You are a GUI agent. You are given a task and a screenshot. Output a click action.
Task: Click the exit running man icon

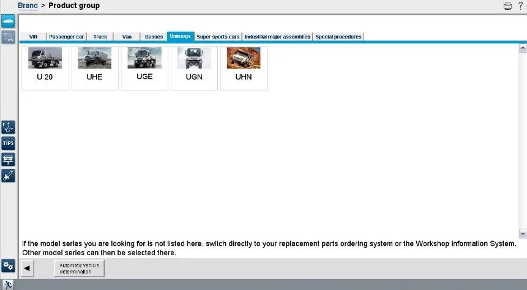coord(8,284)
